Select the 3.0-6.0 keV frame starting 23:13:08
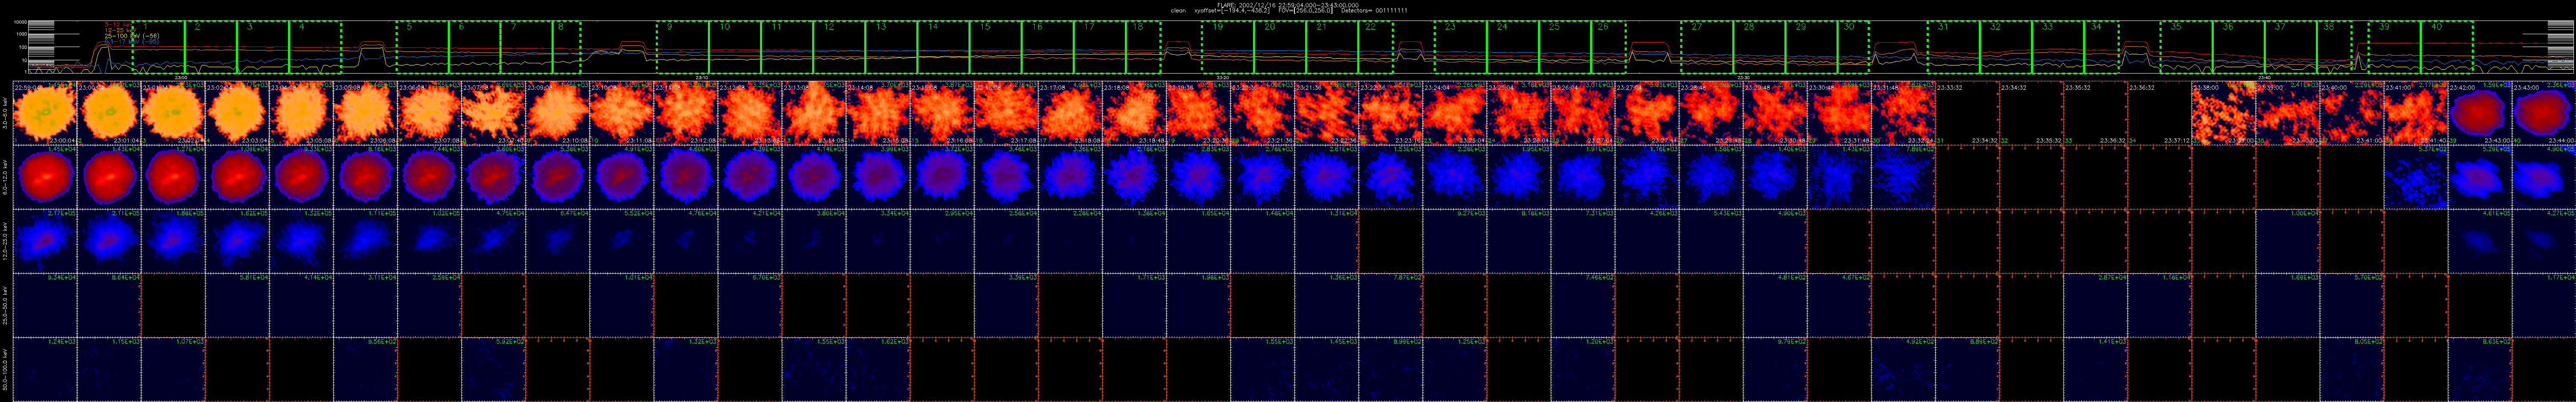 814,113
